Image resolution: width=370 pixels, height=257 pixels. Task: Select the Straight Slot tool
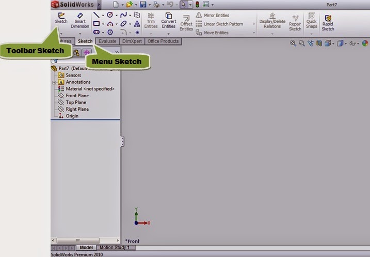tap(96, 32)
